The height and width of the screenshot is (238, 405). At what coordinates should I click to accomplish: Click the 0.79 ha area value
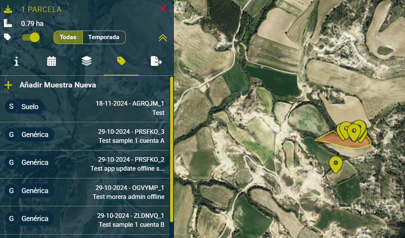pyautogui.click(x=32, y=24)
